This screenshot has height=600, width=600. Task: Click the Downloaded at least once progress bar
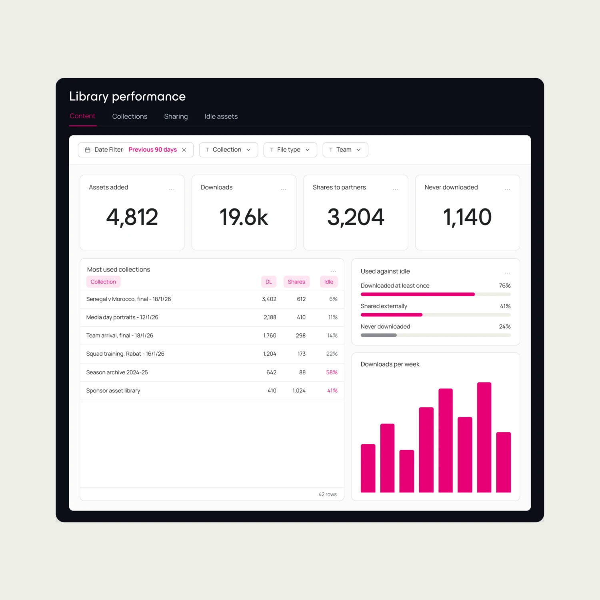tap(436, 294)
